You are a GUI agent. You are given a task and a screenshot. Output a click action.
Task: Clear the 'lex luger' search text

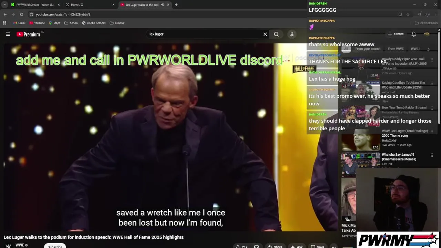coord(265,34)
